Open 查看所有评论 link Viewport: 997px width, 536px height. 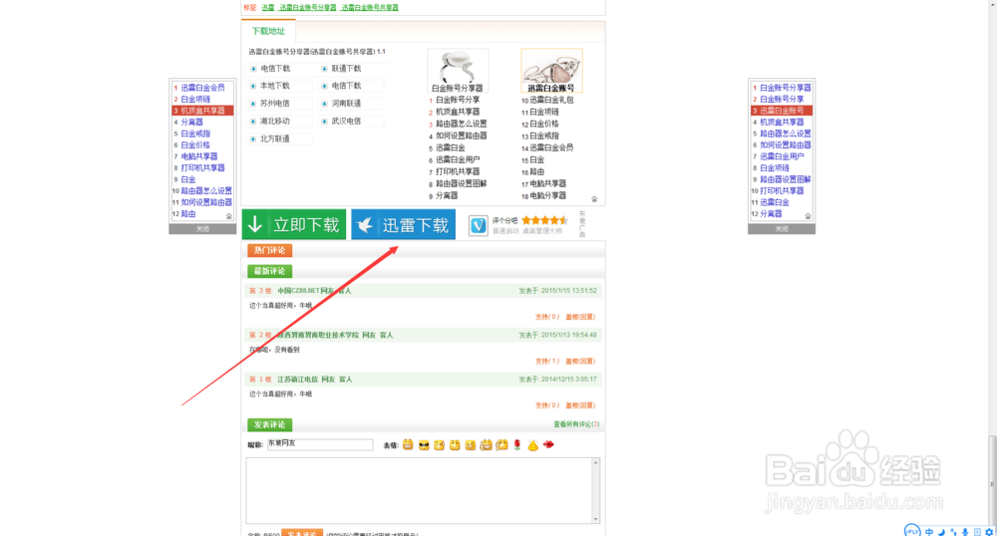click(x=576, y=424)
